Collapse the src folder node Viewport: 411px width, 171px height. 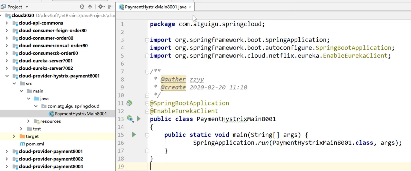click(14, 83)
